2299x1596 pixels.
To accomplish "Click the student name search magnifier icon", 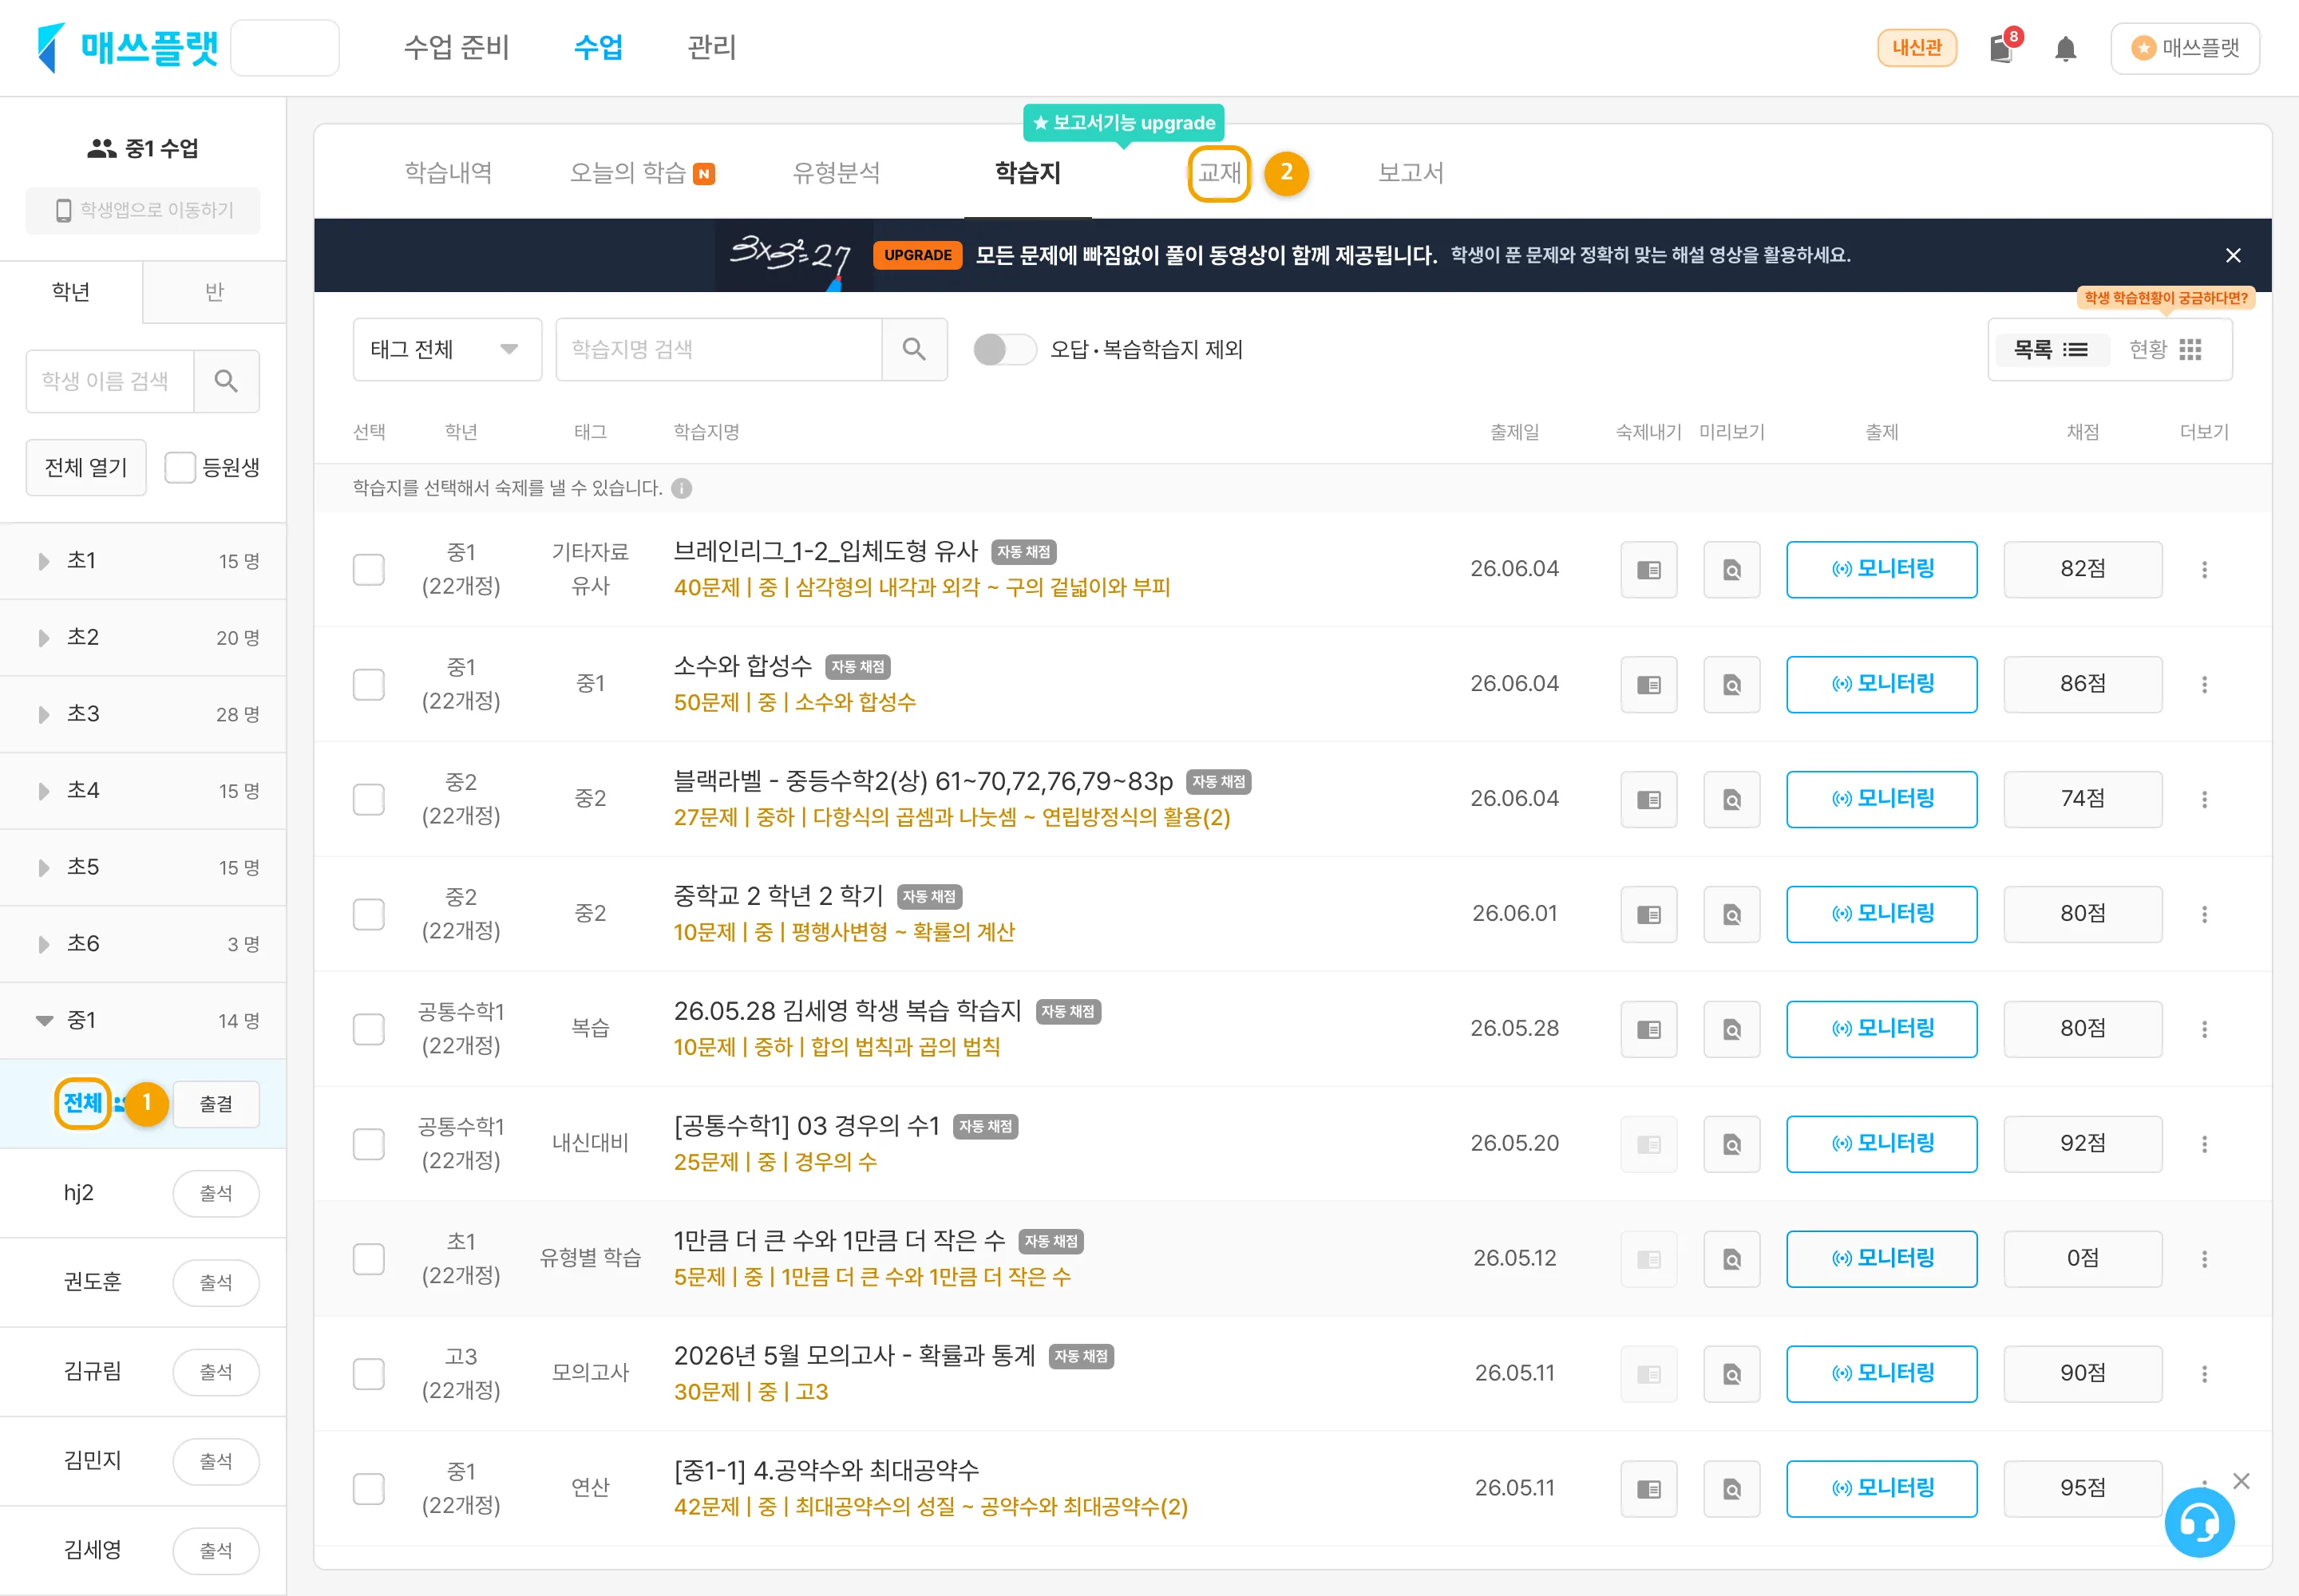I will point(226,381).
